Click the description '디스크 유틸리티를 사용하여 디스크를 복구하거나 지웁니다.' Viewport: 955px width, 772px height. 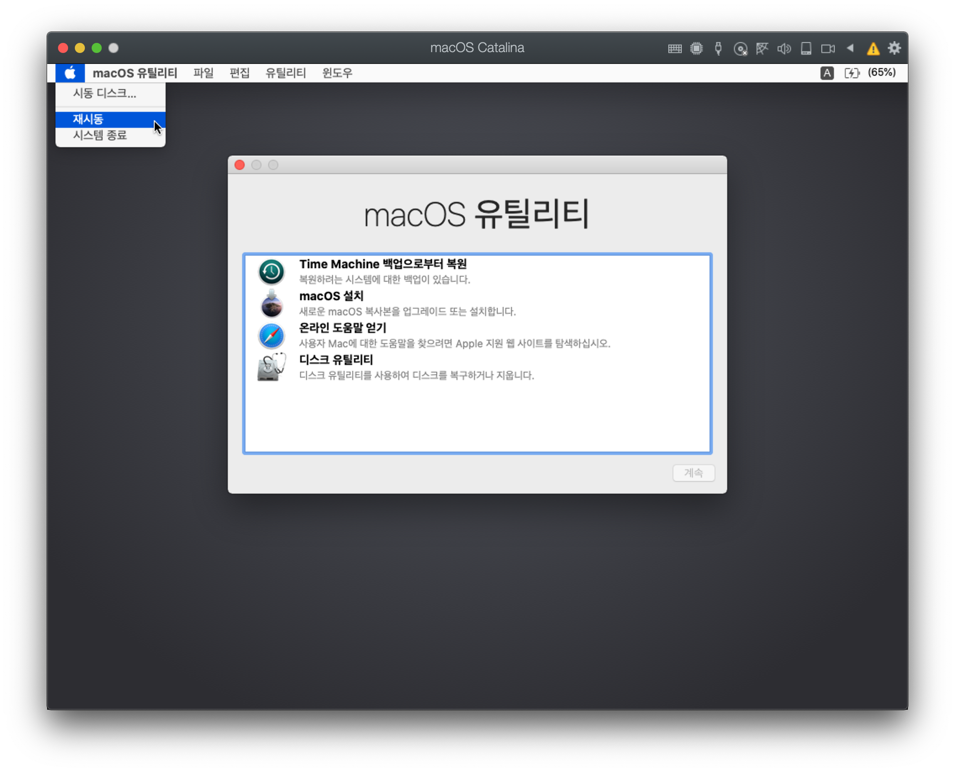click(417, 375)
